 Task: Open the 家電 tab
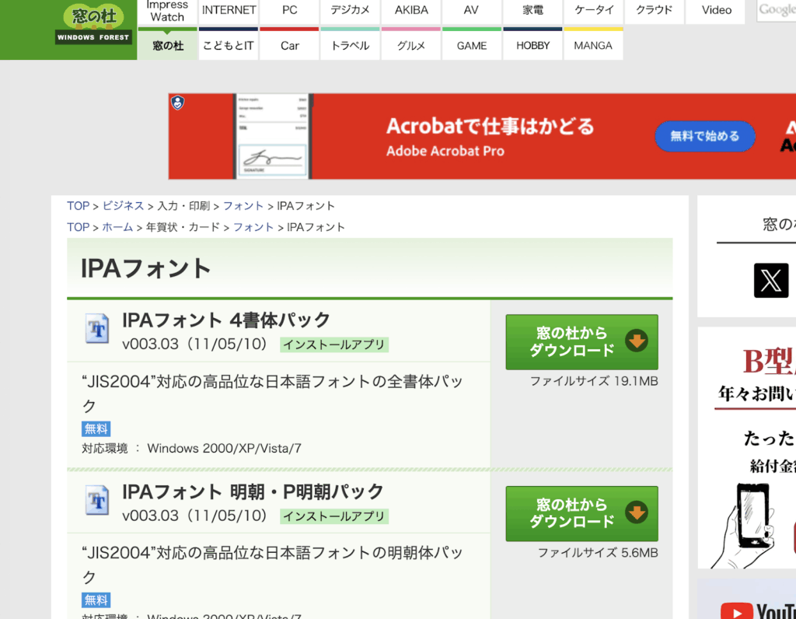pos(532,10)
